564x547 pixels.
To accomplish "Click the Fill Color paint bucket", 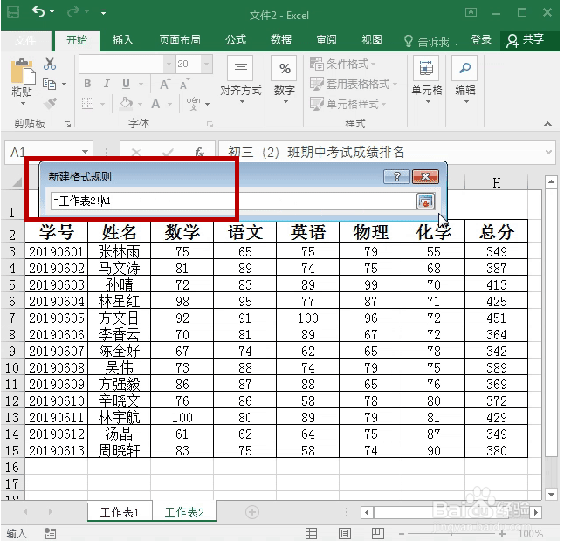I will click(x=126, y=103).
